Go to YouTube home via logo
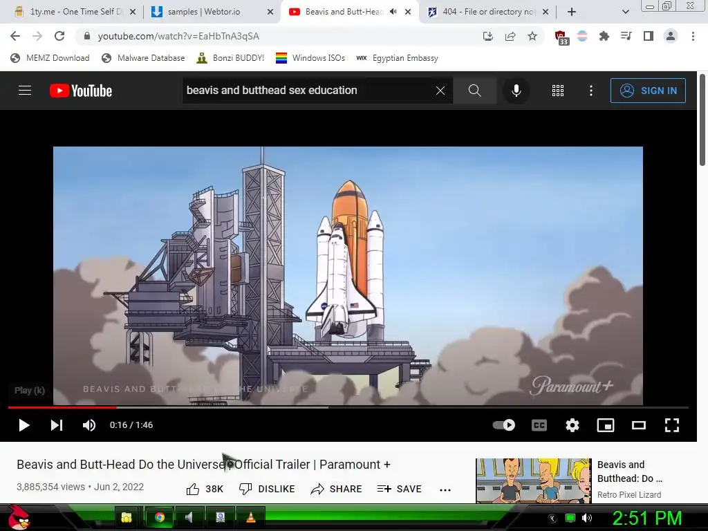The height and width of the screenshot is (531, 708). [81, 91]
